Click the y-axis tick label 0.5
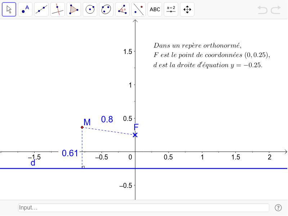288x216 pixels. 128,119
